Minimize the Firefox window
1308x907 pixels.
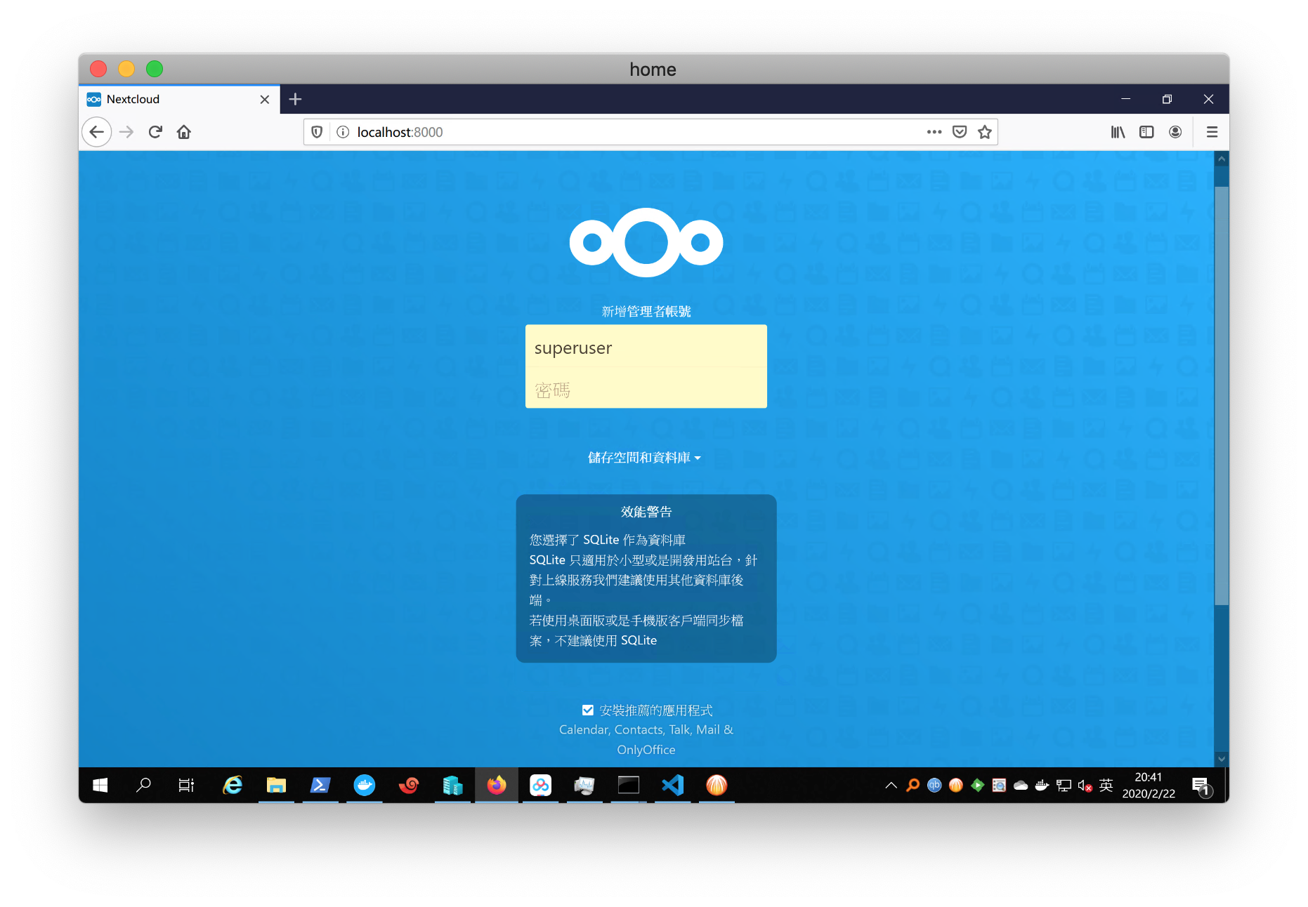(x=1125, y=99)
